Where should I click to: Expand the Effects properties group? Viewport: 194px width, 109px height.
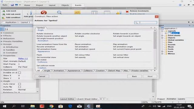point(2,36)
